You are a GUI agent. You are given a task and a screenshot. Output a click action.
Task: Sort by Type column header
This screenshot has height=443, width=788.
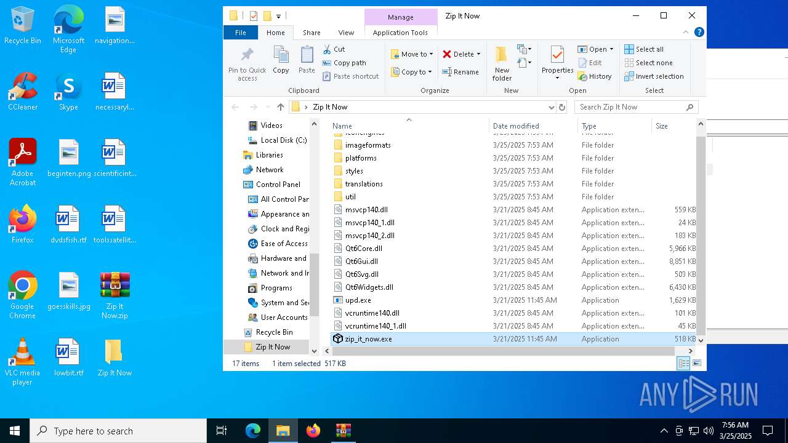tap(614, 126)
